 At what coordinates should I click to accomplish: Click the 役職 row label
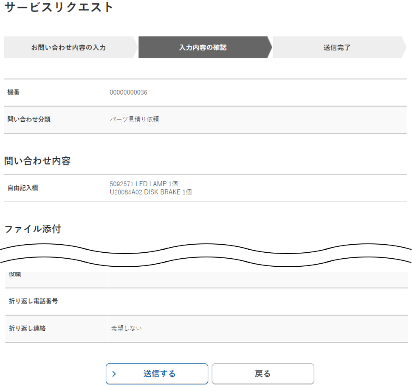[x=15, y=274]
